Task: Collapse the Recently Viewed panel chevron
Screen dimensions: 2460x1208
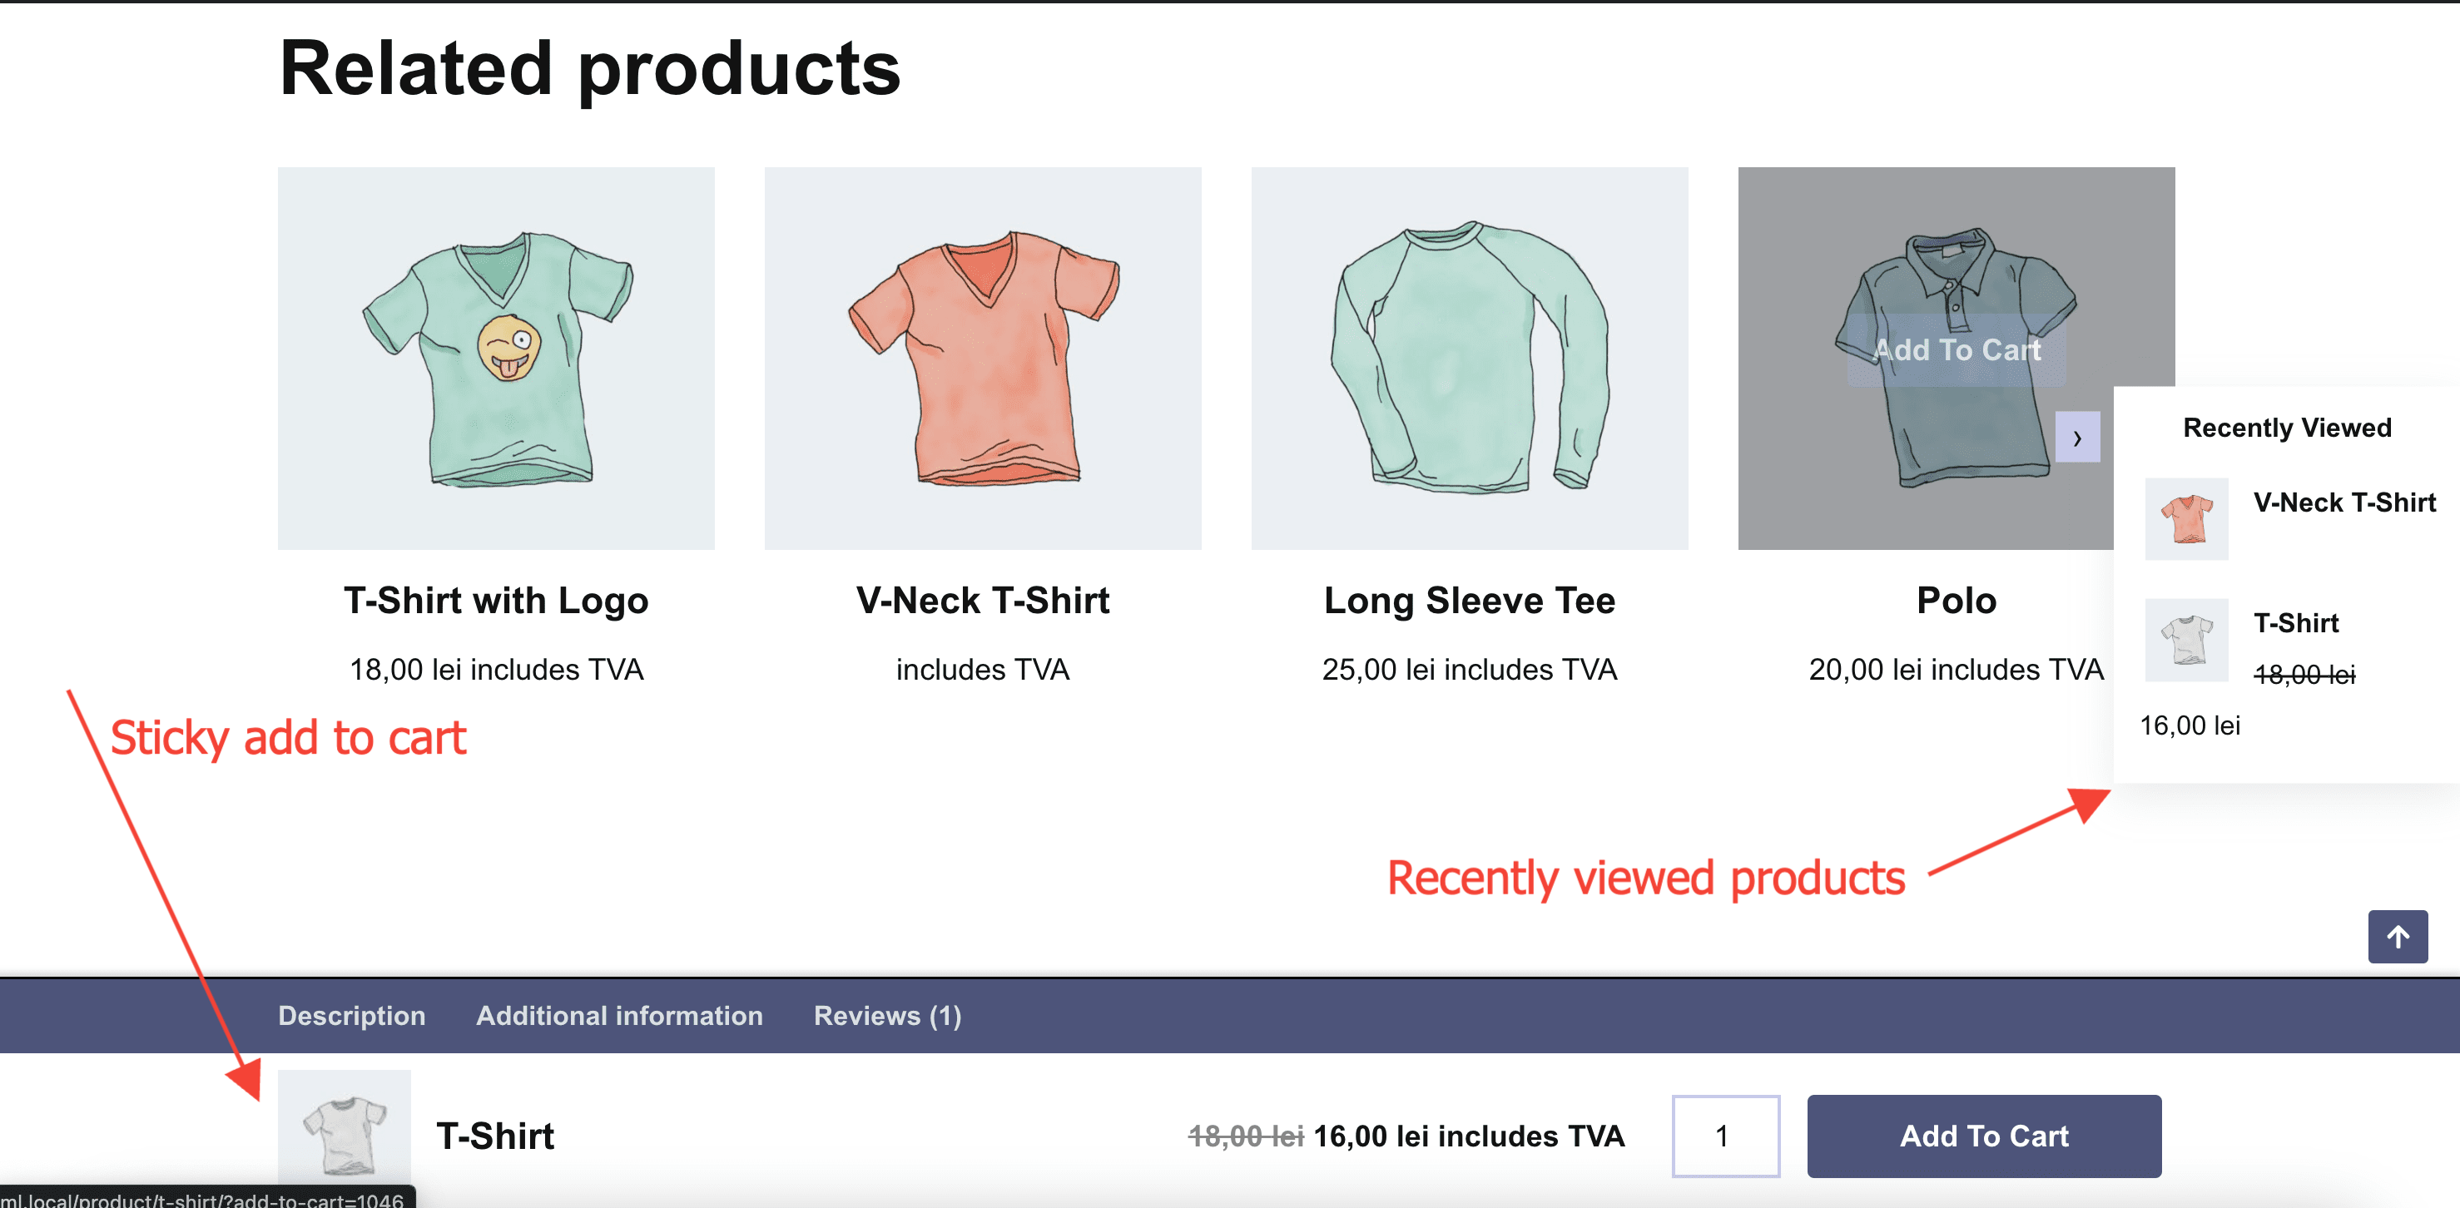Action: pos(2077,438)
